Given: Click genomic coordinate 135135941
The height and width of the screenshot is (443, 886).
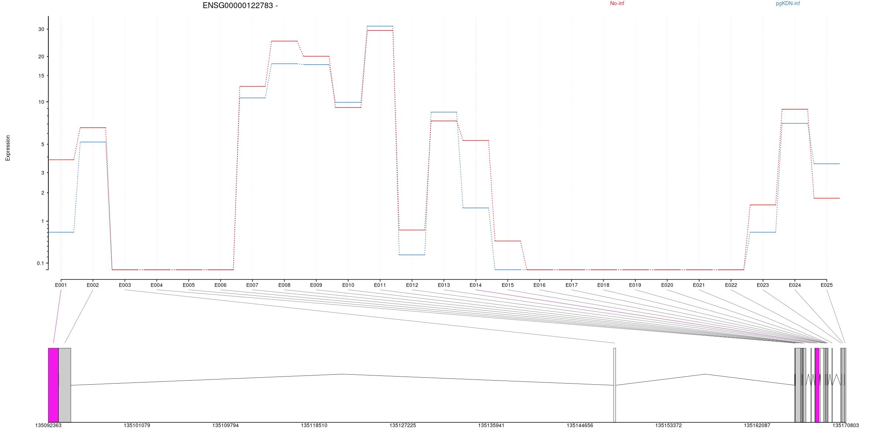Looking at the screenshot, I should (491, 425).
